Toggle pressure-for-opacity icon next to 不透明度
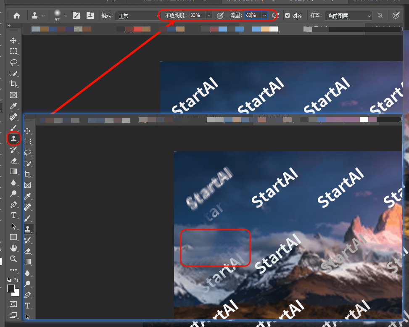 pos(220,16)
